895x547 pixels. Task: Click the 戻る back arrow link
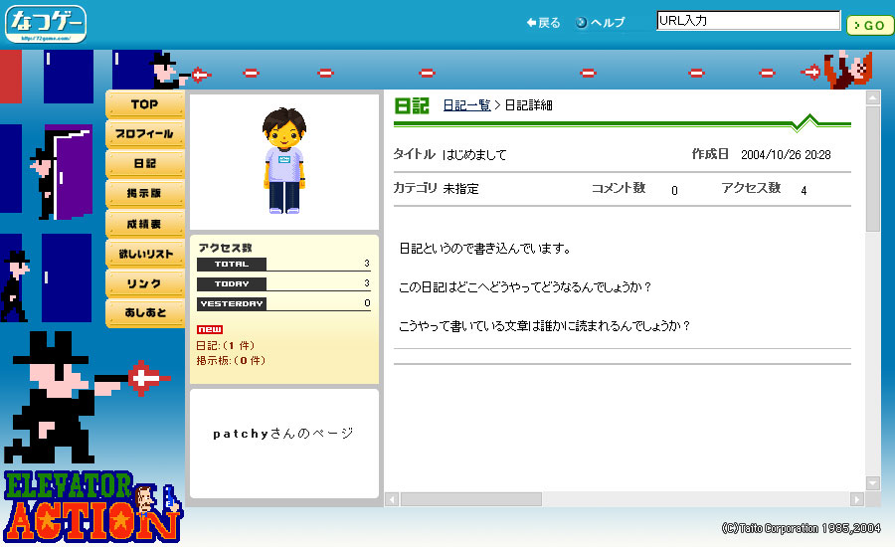pyautogui.click(x=544, y=23)
